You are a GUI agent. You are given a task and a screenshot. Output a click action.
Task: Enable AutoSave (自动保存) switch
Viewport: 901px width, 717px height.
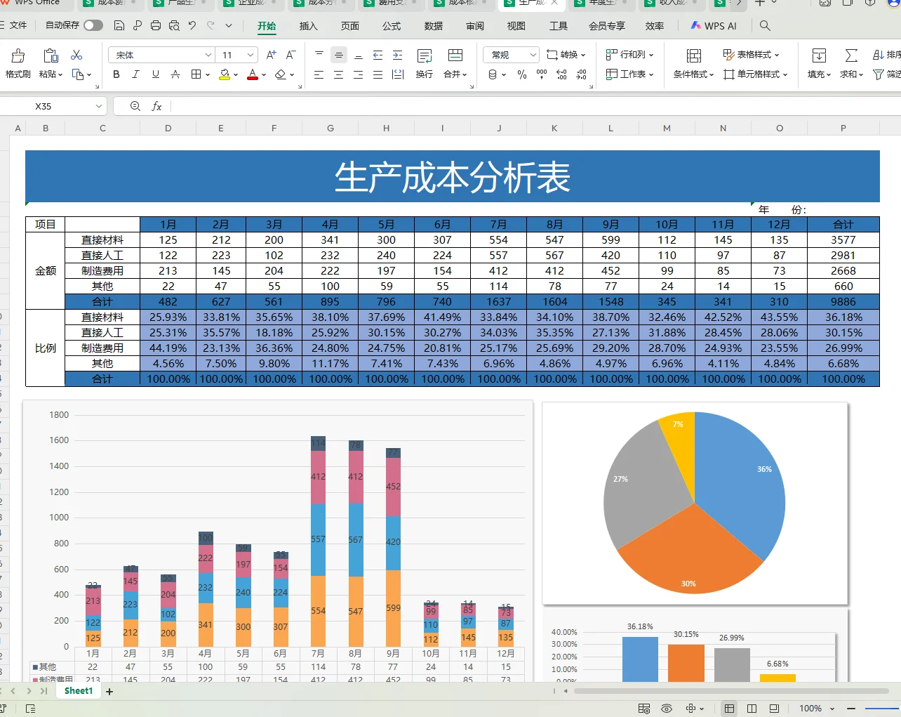pos(93,25)
